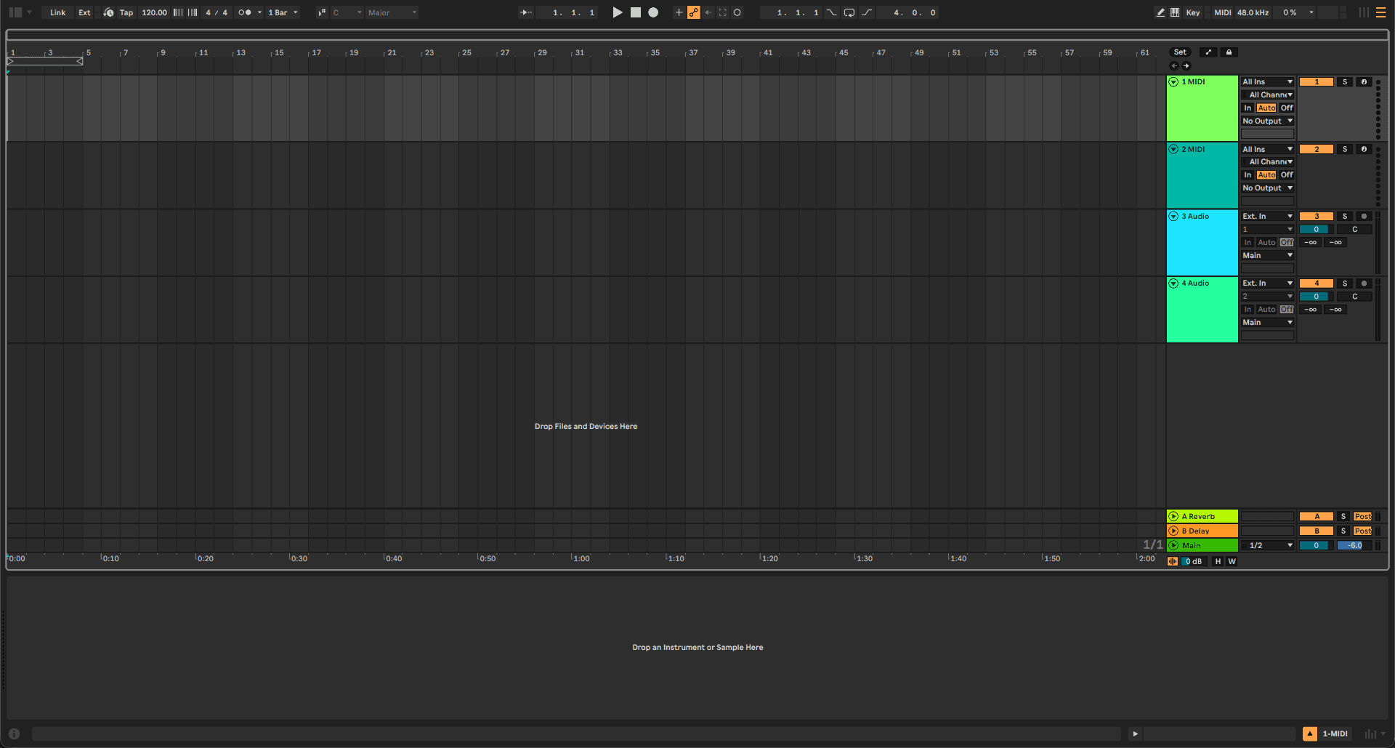Set 1 MIDI monitor to Off
This screenshot has height=748, width=1395.
coord(1287,108)
